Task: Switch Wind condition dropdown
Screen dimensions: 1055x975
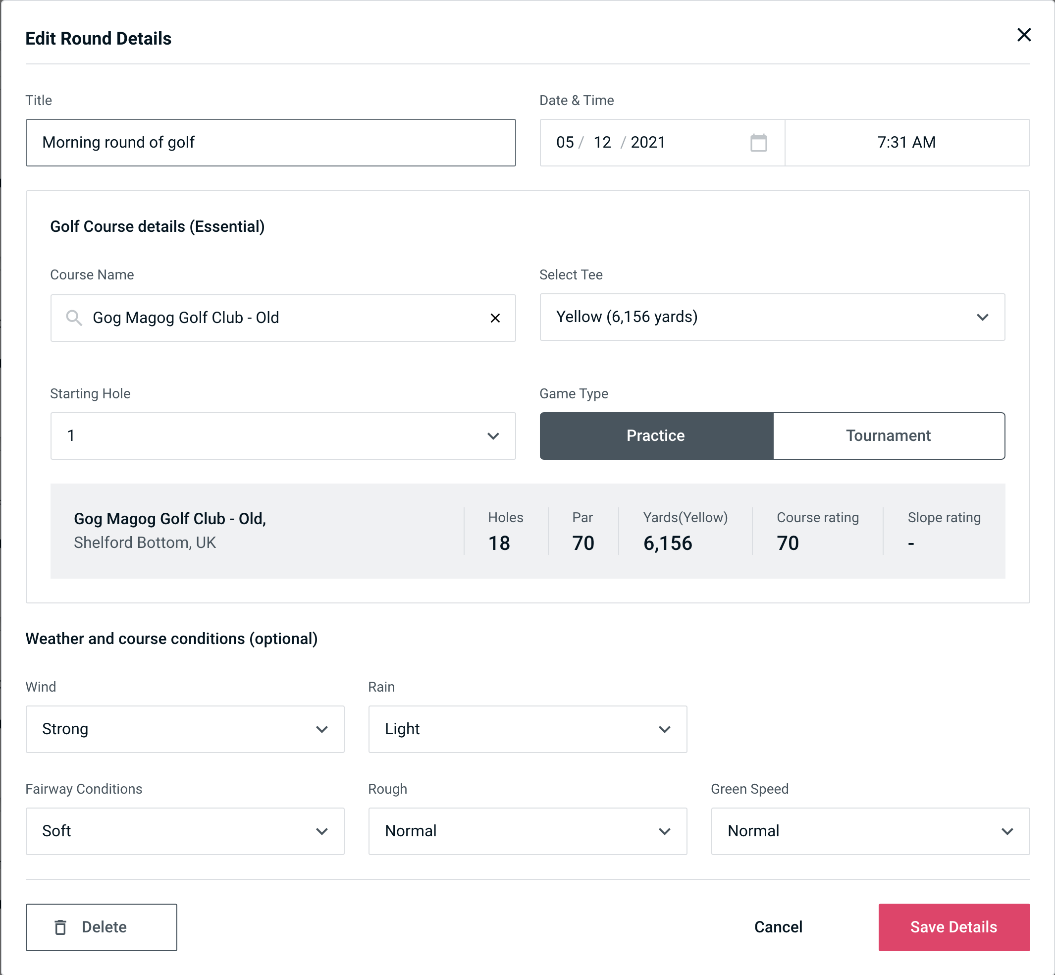Action: pyautogui.click(x=185, y=729)
